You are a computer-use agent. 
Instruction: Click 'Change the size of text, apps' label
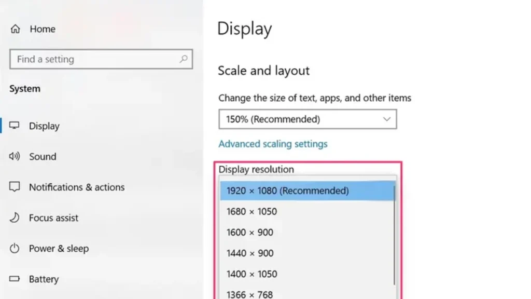(315, 98)
